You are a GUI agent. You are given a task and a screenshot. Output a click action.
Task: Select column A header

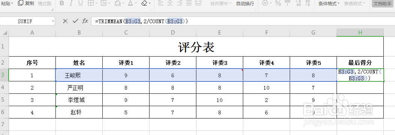point(32,33)
